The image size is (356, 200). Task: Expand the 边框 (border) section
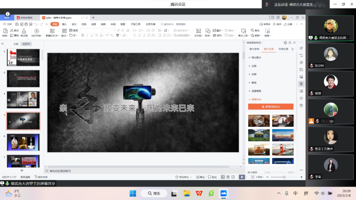coord(254,66)
